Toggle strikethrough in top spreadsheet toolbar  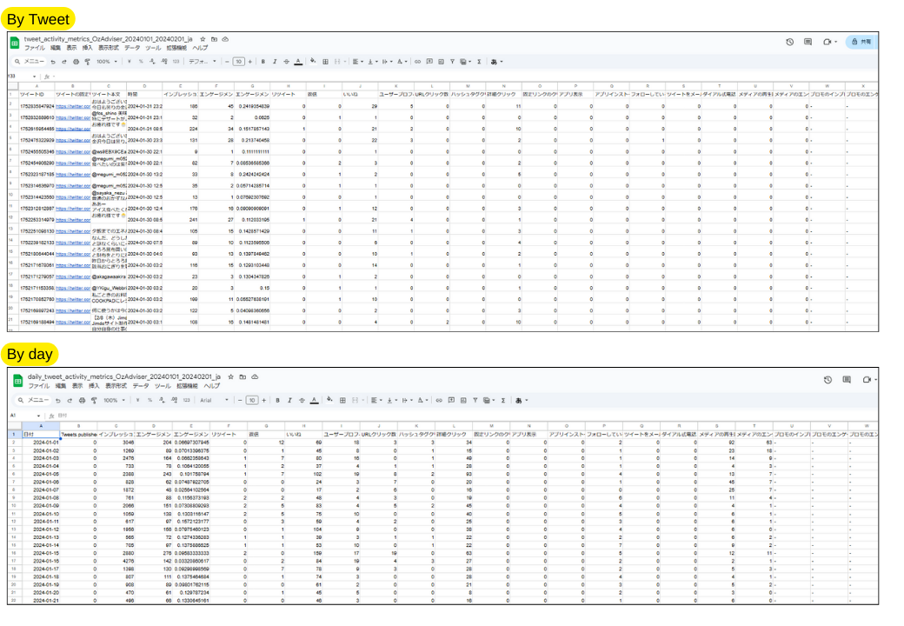tap(286, 62)
